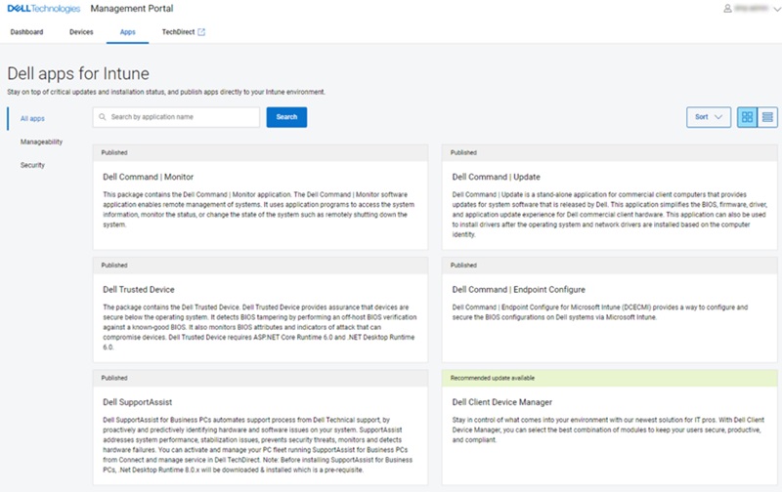Click the user profile icon
The height and width of the screenshot is (492, 782).
point(727,9)
